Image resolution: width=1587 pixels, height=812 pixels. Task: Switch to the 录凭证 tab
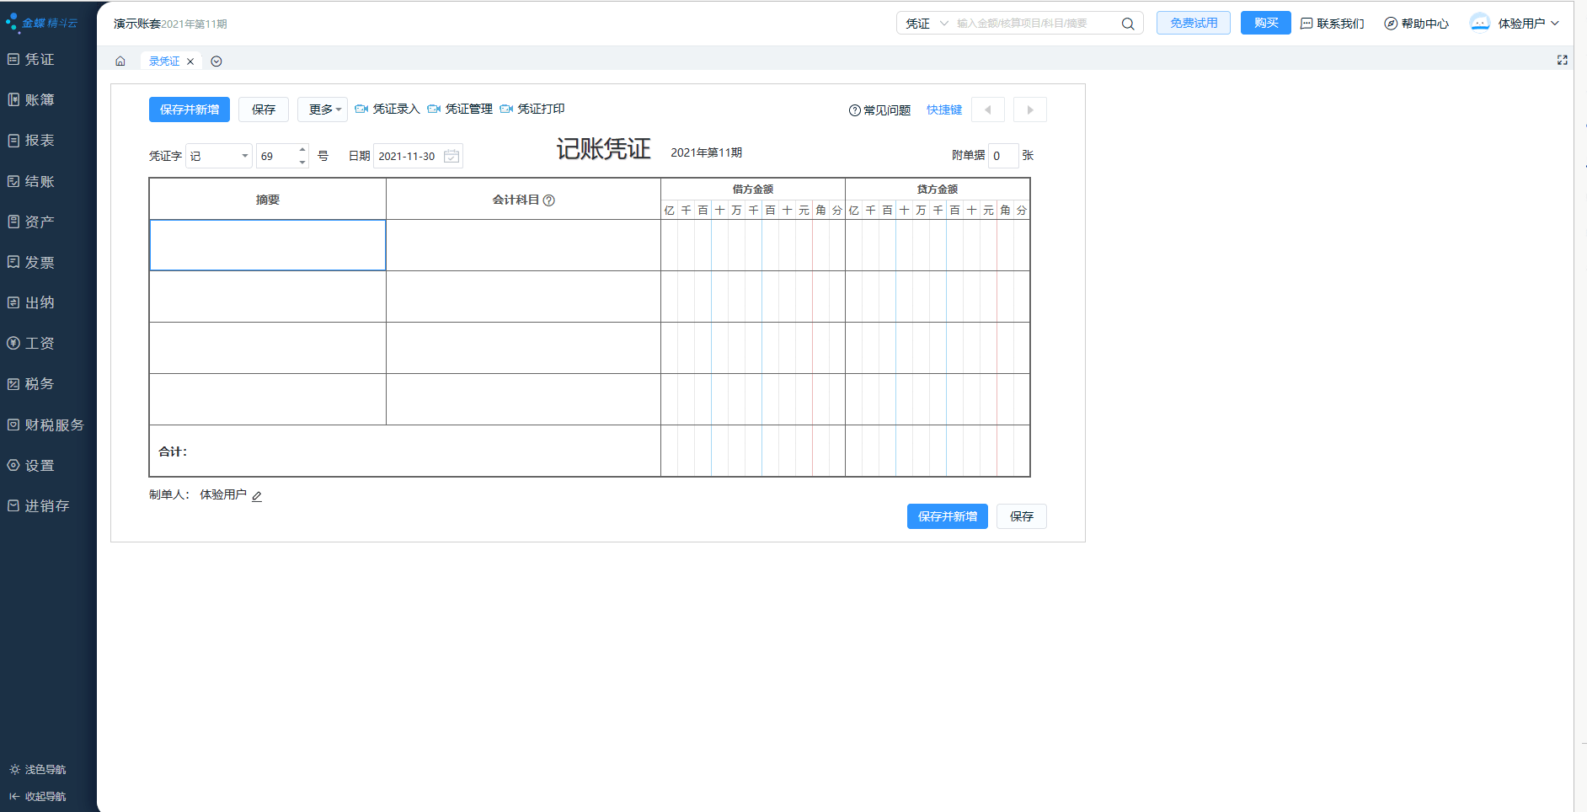point(164,61)
